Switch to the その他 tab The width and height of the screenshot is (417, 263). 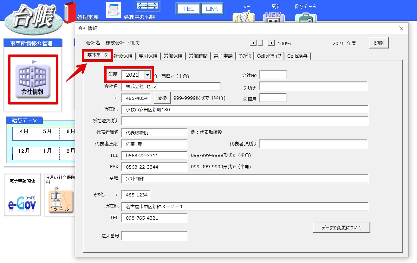244,56
